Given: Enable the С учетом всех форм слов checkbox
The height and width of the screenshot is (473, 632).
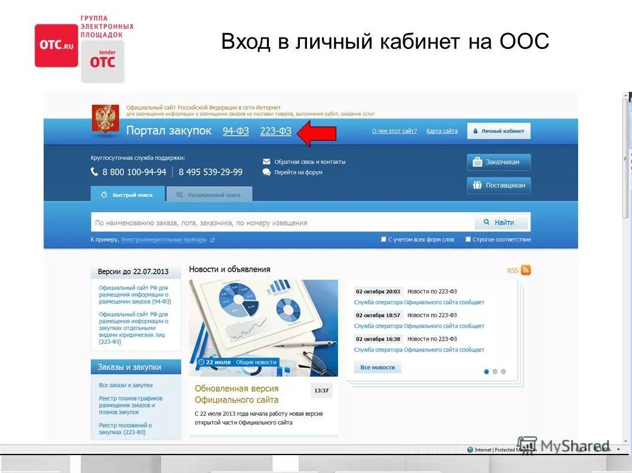Looking at the screenshot, I should 384,239.
